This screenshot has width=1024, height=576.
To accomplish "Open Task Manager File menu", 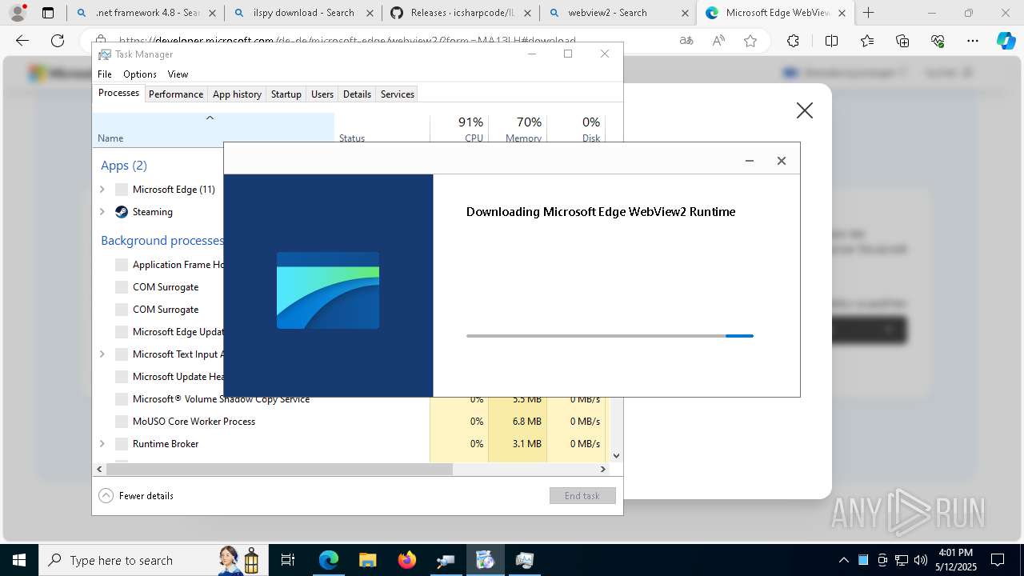I will [x=105, y=74].
